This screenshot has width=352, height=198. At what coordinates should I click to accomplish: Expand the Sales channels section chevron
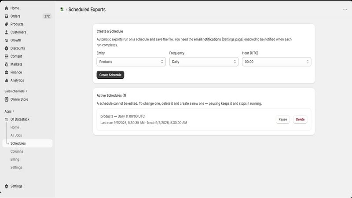26,91
